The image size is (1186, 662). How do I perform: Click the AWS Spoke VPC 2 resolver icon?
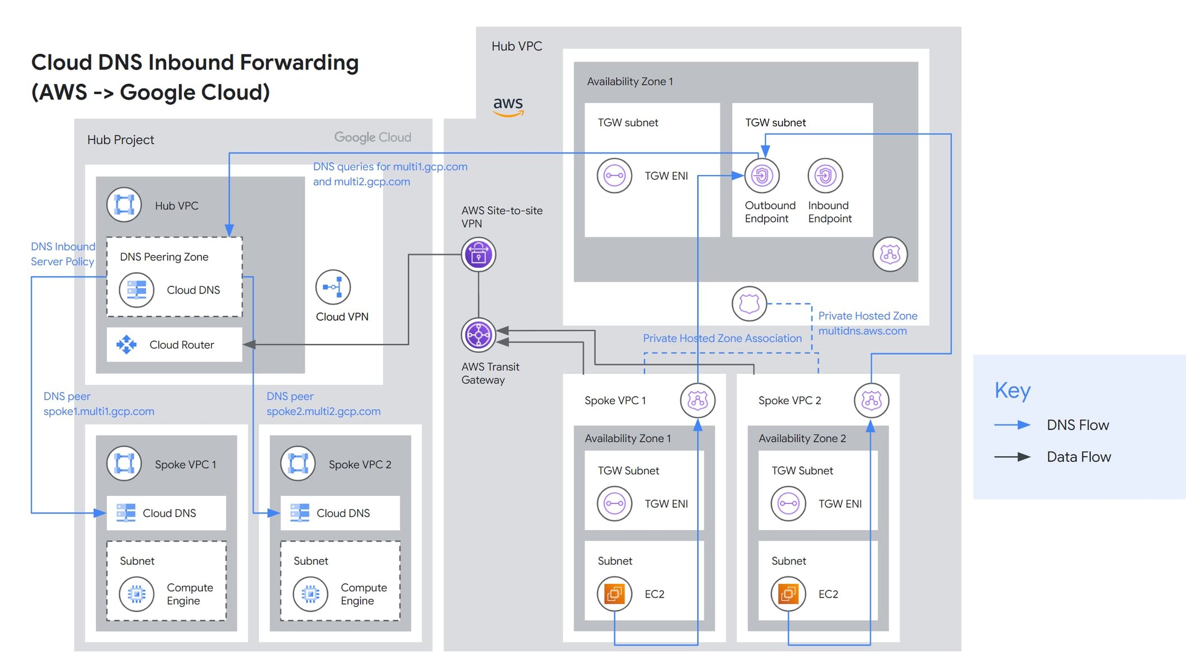872,400
